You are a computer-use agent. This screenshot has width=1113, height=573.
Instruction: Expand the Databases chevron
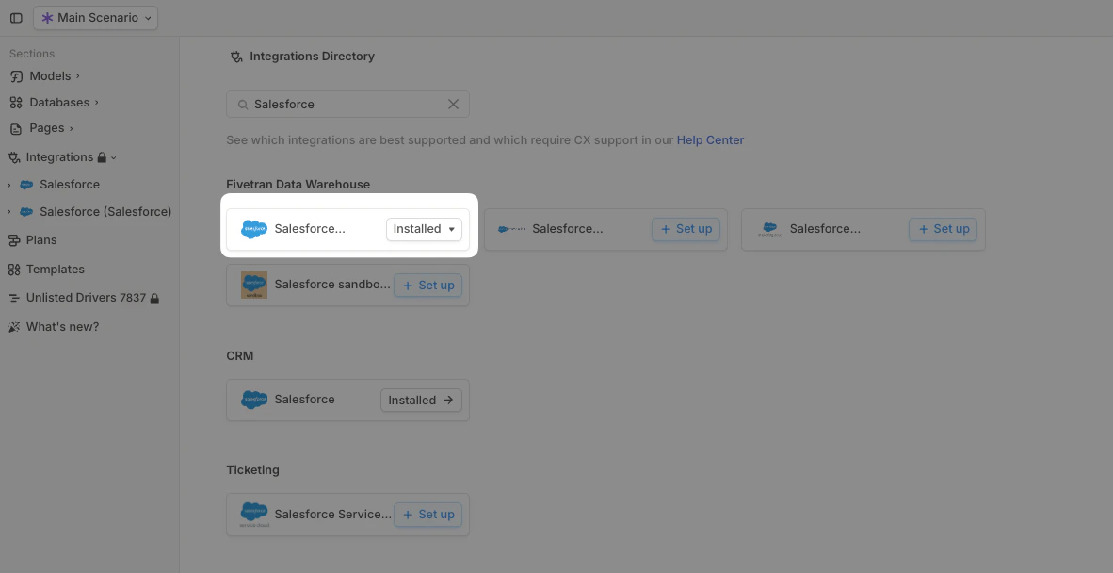point(97,102)
